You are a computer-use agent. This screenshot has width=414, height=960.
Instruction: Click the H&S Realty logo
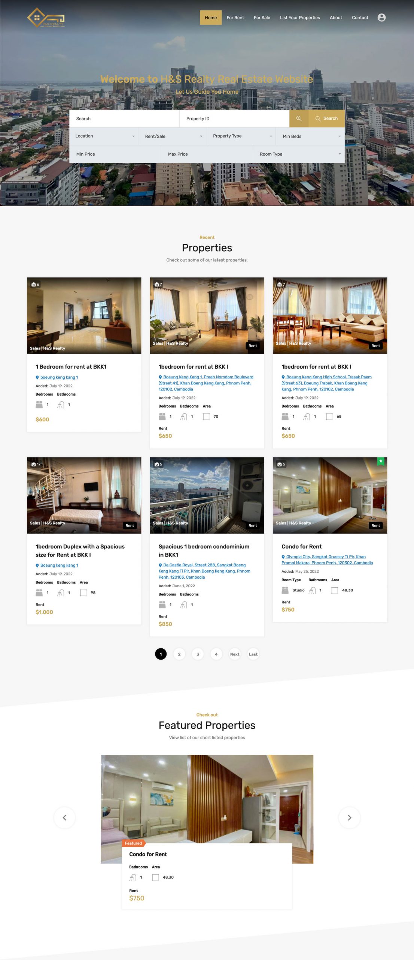tap(46, 18)
